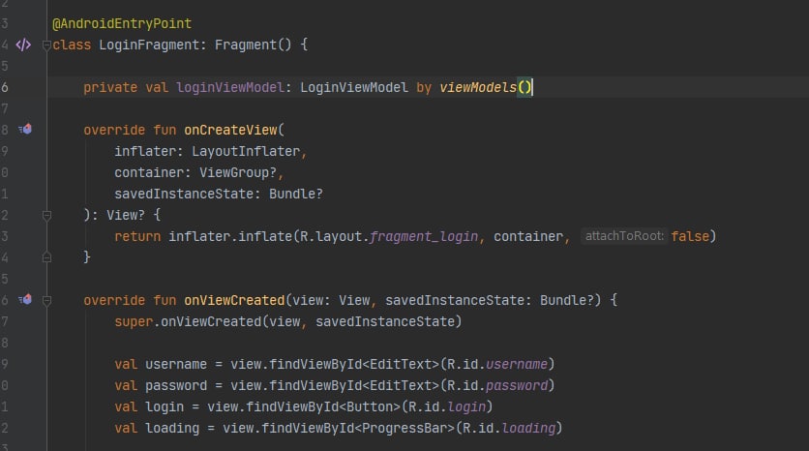Select the loginViewModel property name

pos(230,87)
